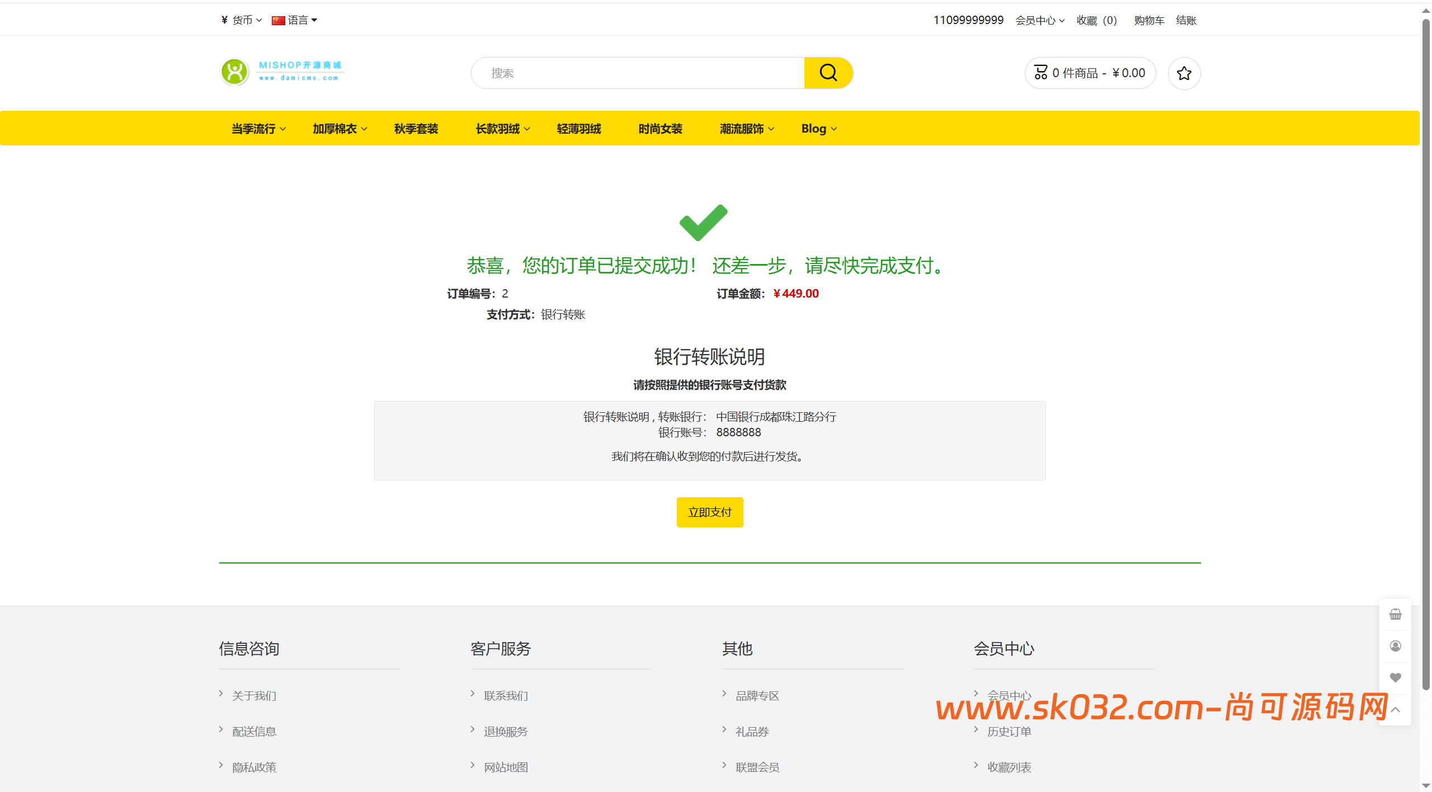This screenshot has height=792, width=1432.
Task: Click the scroll-to-top arrow icon
Action: [1395, 709]
